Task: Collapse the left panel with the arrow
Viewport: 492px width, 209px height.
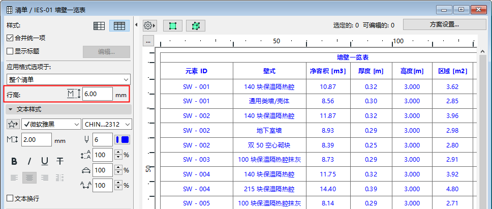Action: click(136, 24)
